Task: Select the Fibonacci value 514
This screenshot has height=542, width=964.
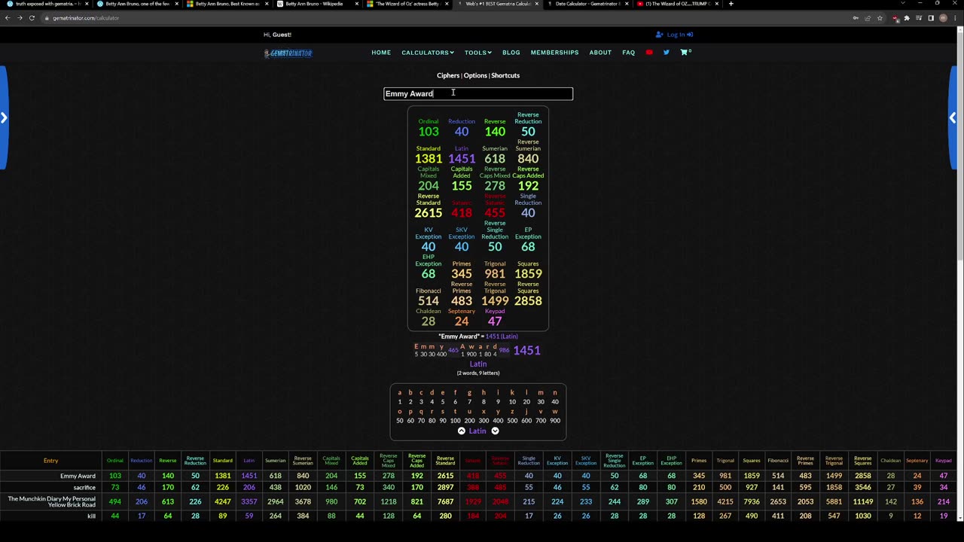Action: 429,301
